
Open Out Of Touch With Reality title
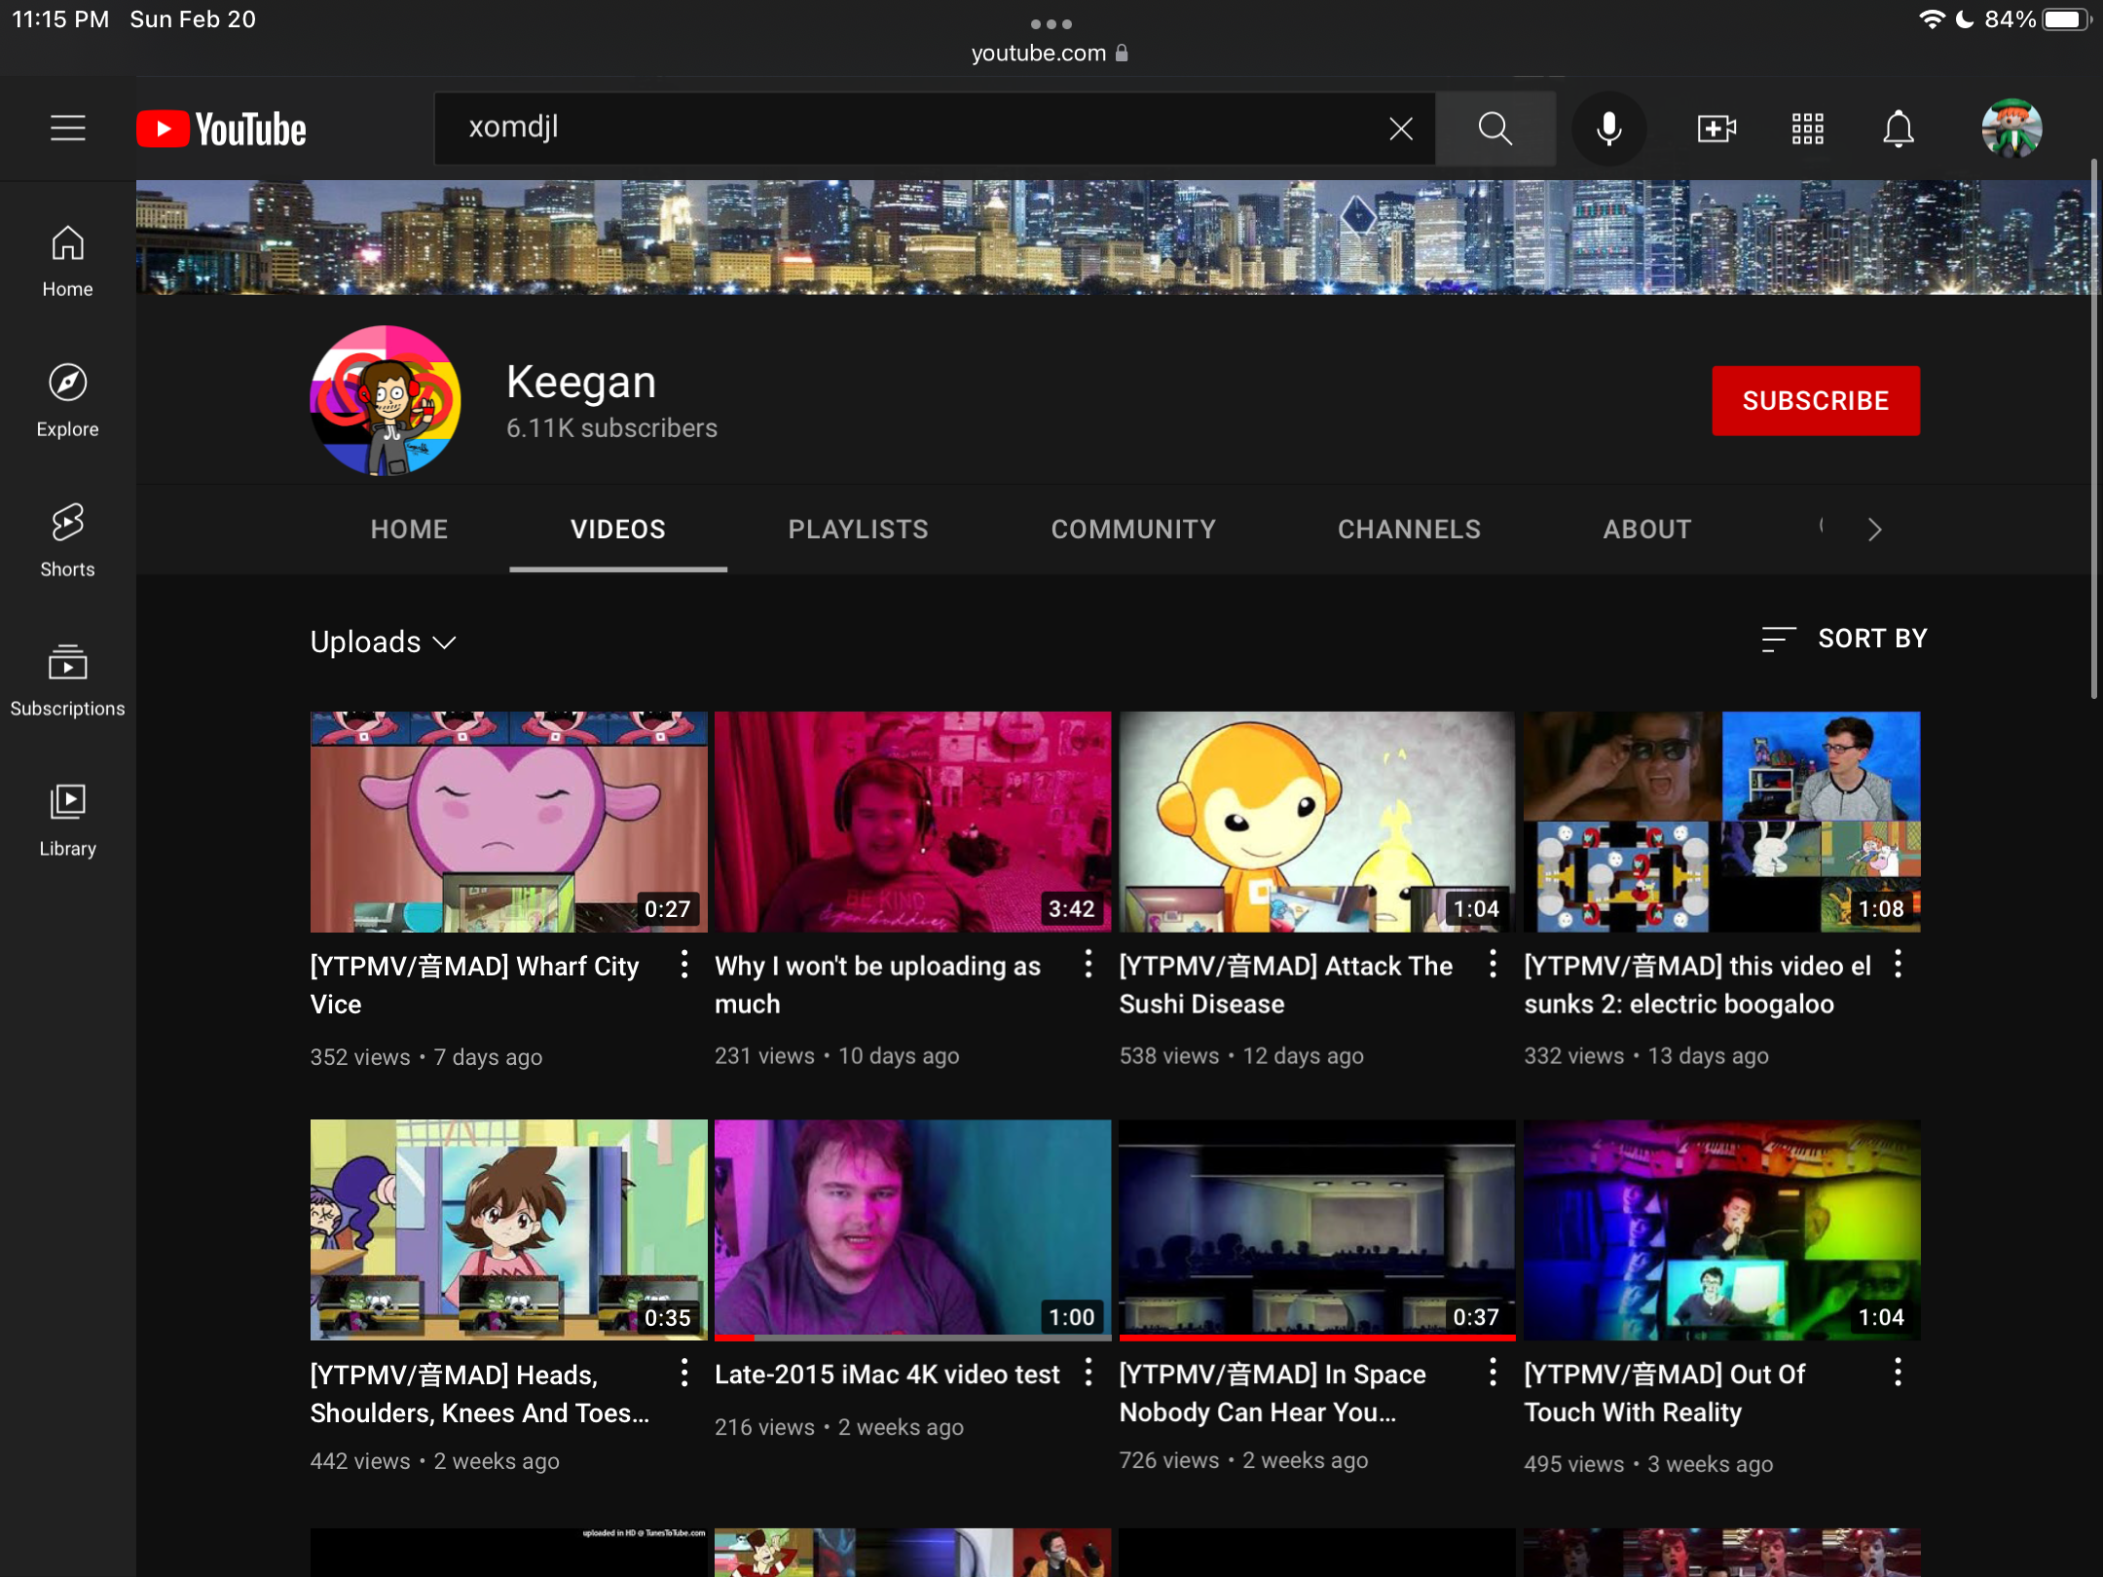click(x=1665, y=1393)
